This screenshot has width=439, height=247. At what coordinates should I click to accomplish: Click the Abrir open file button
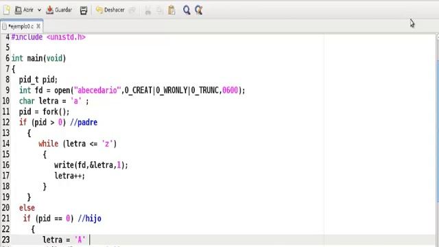pos(24,10)
